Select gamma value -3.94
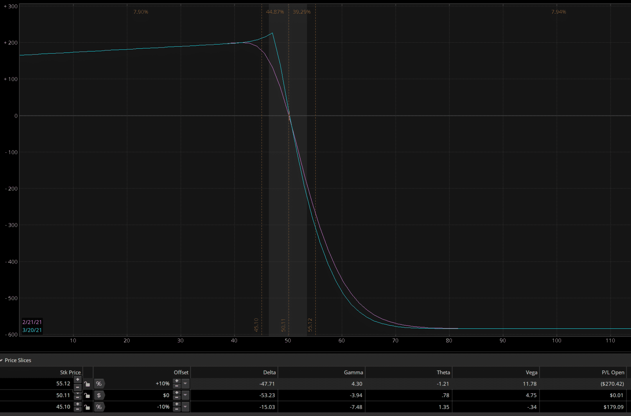This screenshot has height=416, width=631. [356, 395]
